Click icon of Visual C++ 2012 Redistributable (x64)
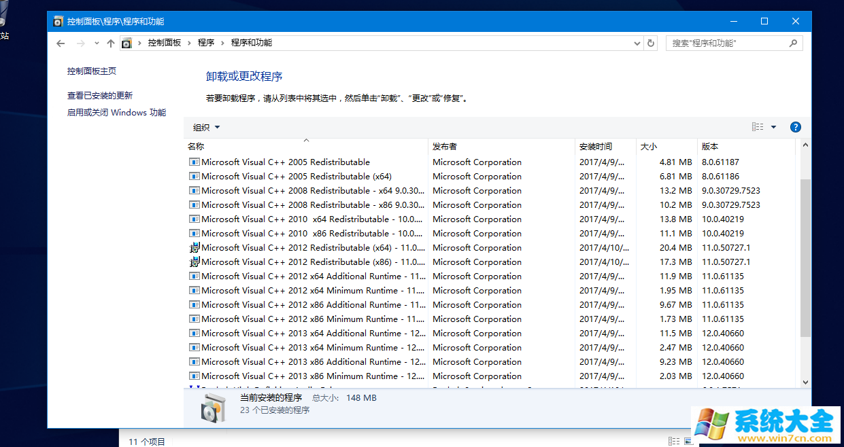844x447 pixels. (x=195, y=248)
